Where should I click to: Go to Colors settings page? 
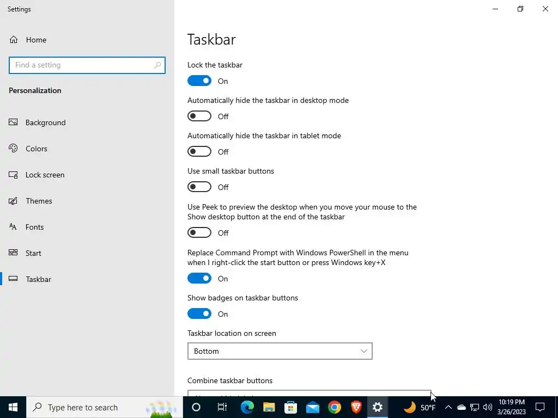click(x=37, y=149)
